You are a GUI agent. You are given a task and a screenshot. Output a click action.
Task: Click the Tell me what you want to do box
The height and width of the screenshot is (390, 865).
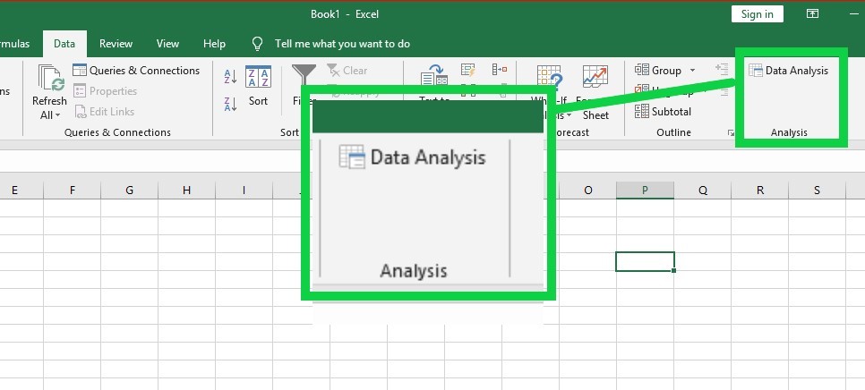(342, 44)
